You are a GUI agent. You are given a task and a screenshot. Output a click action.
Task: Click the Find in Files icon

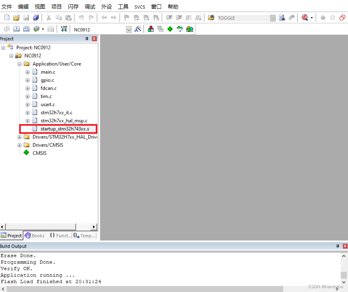point(211,18)
